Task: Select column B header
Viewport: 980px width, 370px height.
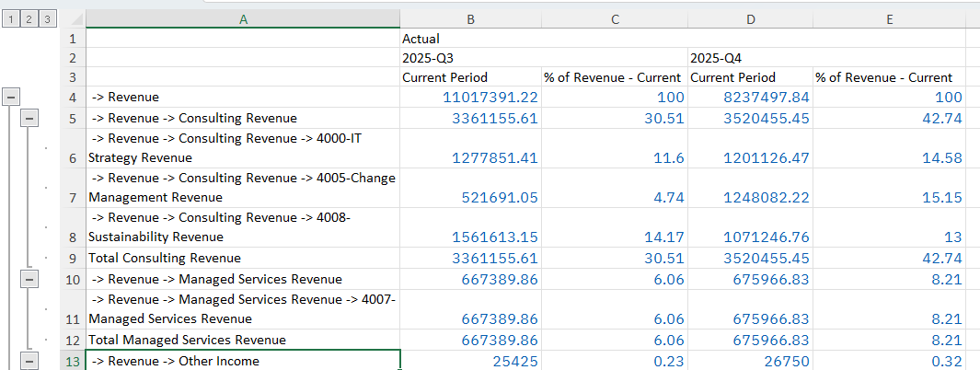Action: [470, 19]
